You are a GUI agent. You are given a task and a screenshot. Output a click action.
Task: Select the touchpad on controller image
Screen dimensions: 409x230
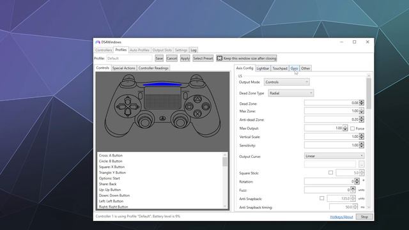tap(162, 98)
